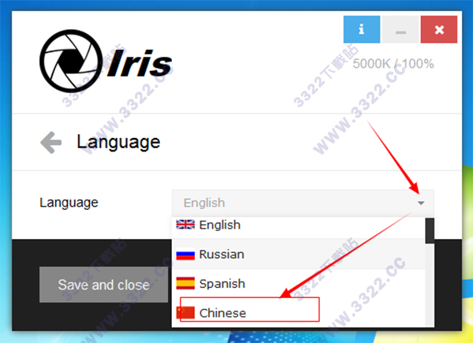Click the UK flag icon
This screenshot has width=473, height=343.
tap(185, 225)
